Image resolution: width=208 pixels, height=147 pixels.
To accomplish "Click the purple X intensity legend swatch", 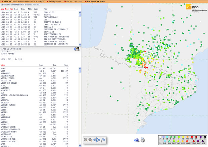I will [x=201, y=137].
